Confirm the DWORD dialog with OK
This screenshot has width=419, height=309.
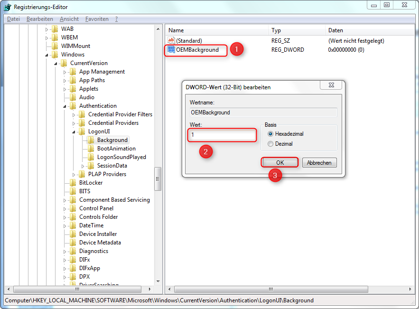point(279,162)
